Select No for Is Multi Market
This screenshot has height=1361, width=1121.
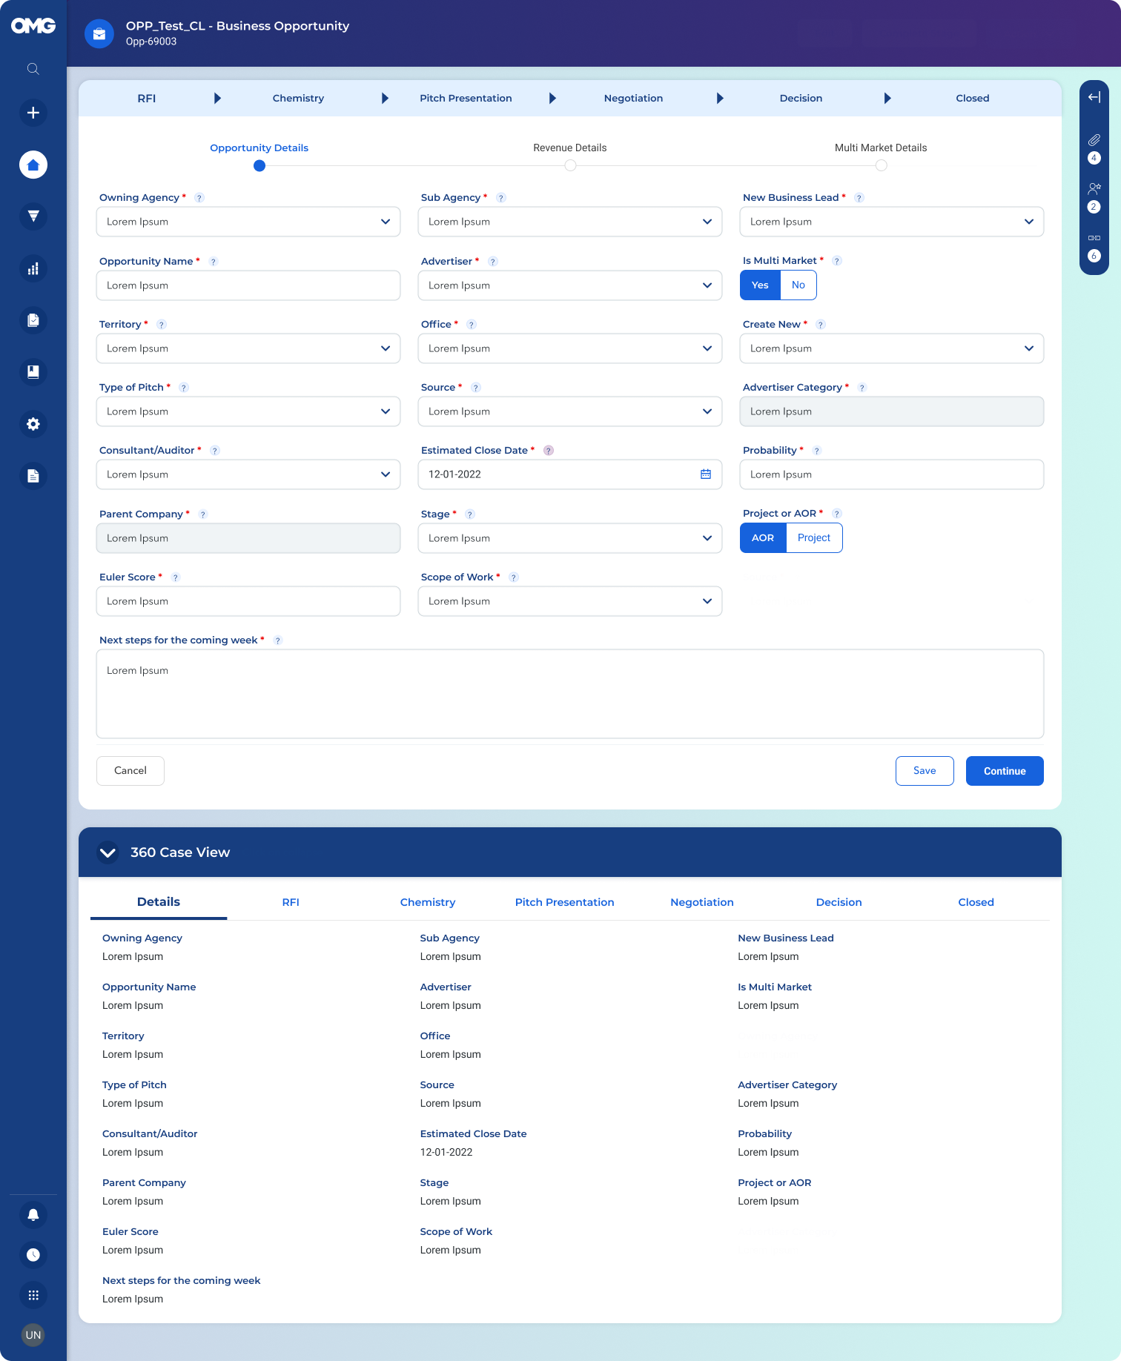point(798,285)
